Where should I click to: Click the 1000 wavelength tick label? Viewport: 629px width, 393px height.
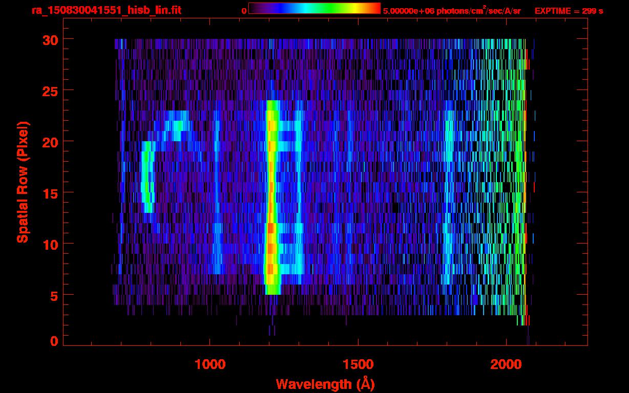tap(210, 364)
